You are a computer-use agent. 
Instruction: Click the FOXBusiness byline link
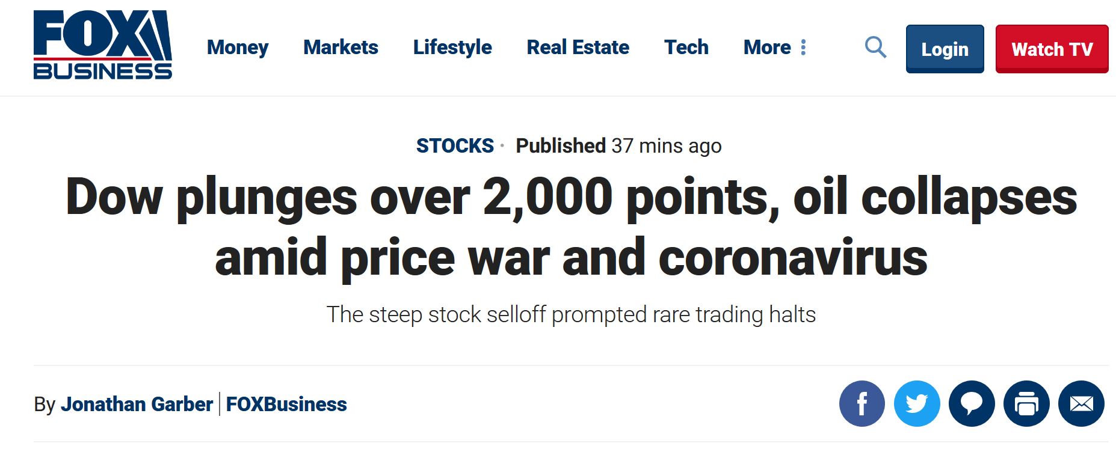[x=286, y=405]
